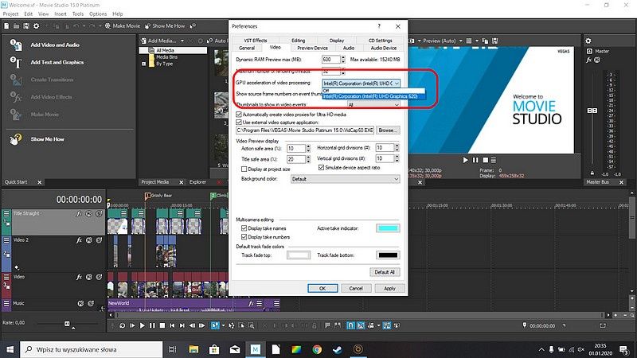Click the Open project folder icon
637x358 pixels.
tap(16, 26)
